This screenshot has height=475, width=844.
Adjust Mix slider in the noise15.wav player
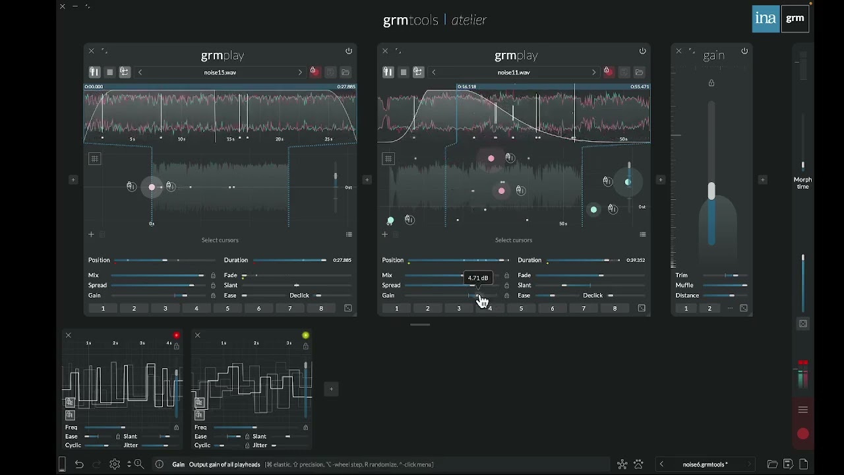tap(158, 275)
